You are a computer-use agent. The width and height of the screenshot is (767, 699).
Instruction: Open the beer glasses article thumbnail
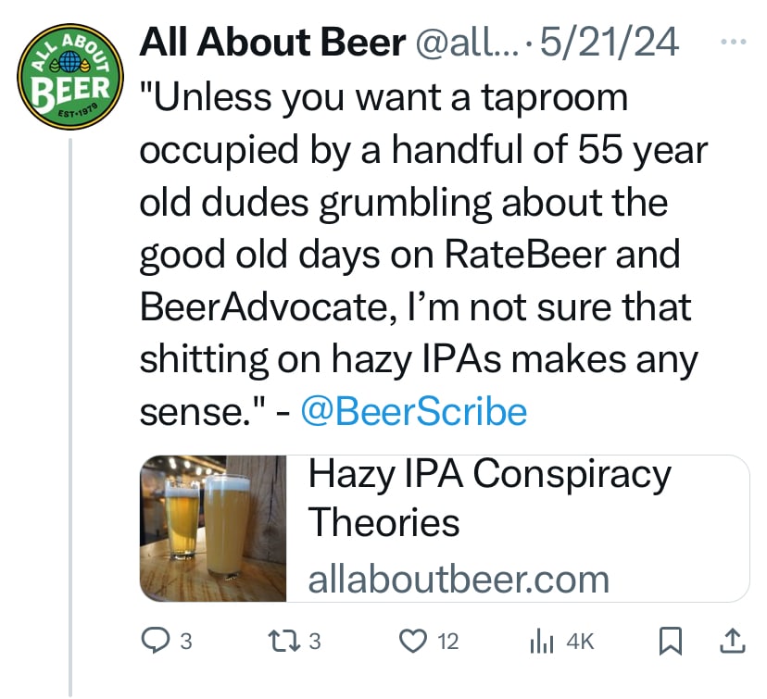tap(213, 529)
